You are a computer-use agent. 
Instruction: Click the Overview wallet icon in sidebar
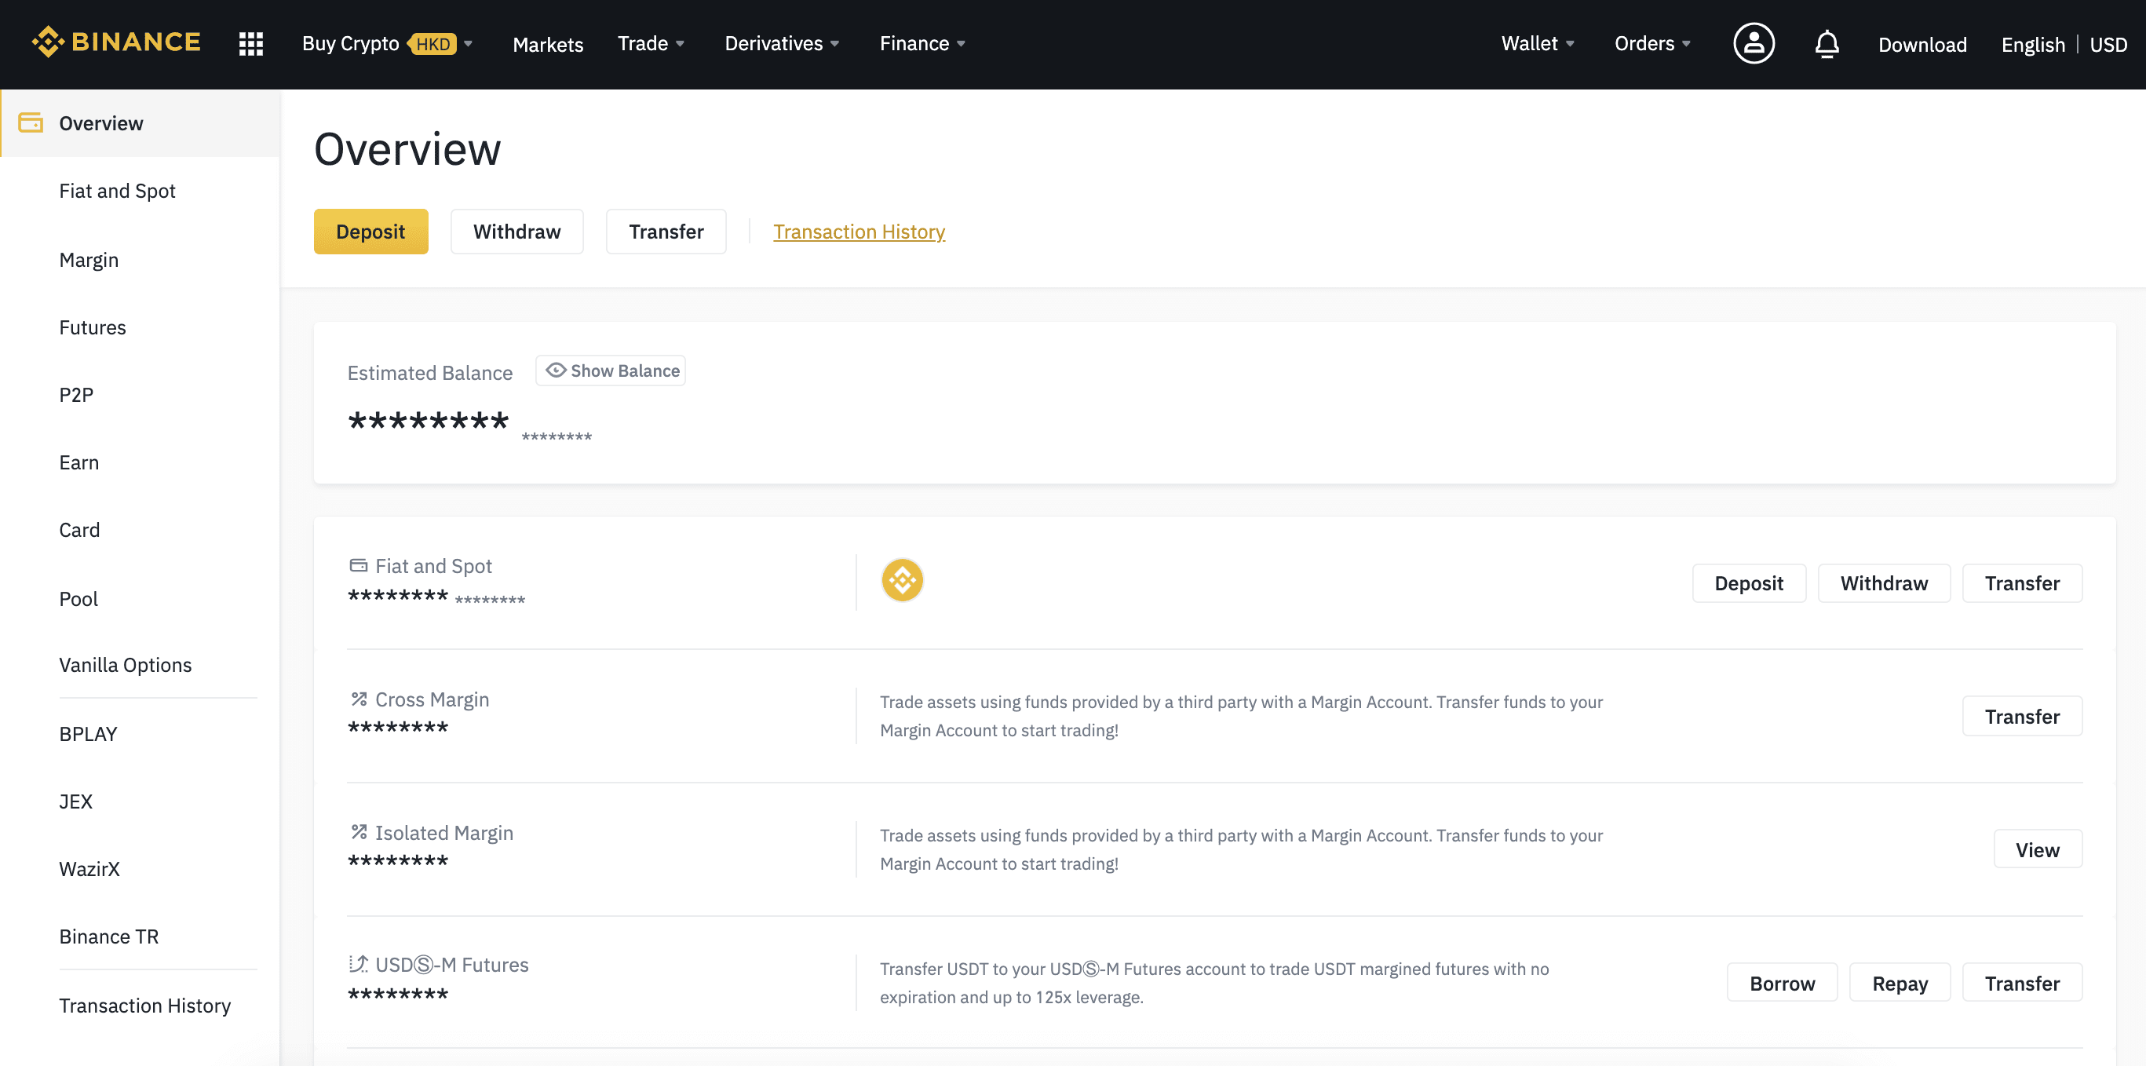pos(31,122)
